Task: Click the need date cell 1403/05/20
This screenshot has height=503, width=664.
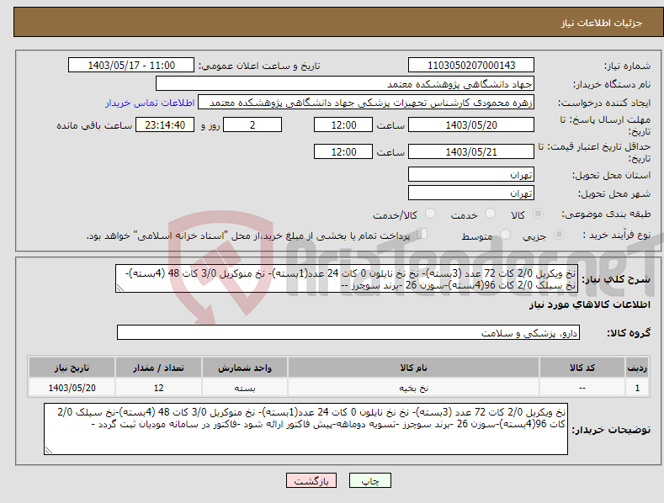Action: point(72,388)
